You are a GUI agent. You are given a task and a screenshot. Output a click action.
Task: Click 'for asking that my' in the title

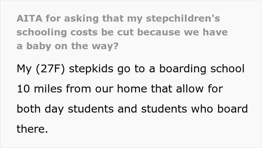[94, 19]
